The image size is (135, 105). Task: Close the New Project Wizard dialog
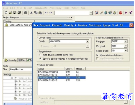(131, 25)
